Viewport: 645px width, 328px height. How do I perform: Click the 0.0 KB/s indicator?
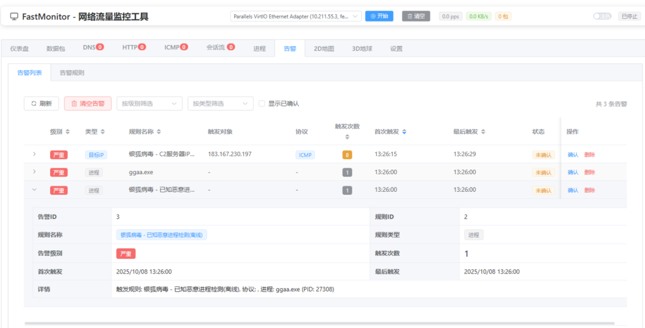[478, 17]
